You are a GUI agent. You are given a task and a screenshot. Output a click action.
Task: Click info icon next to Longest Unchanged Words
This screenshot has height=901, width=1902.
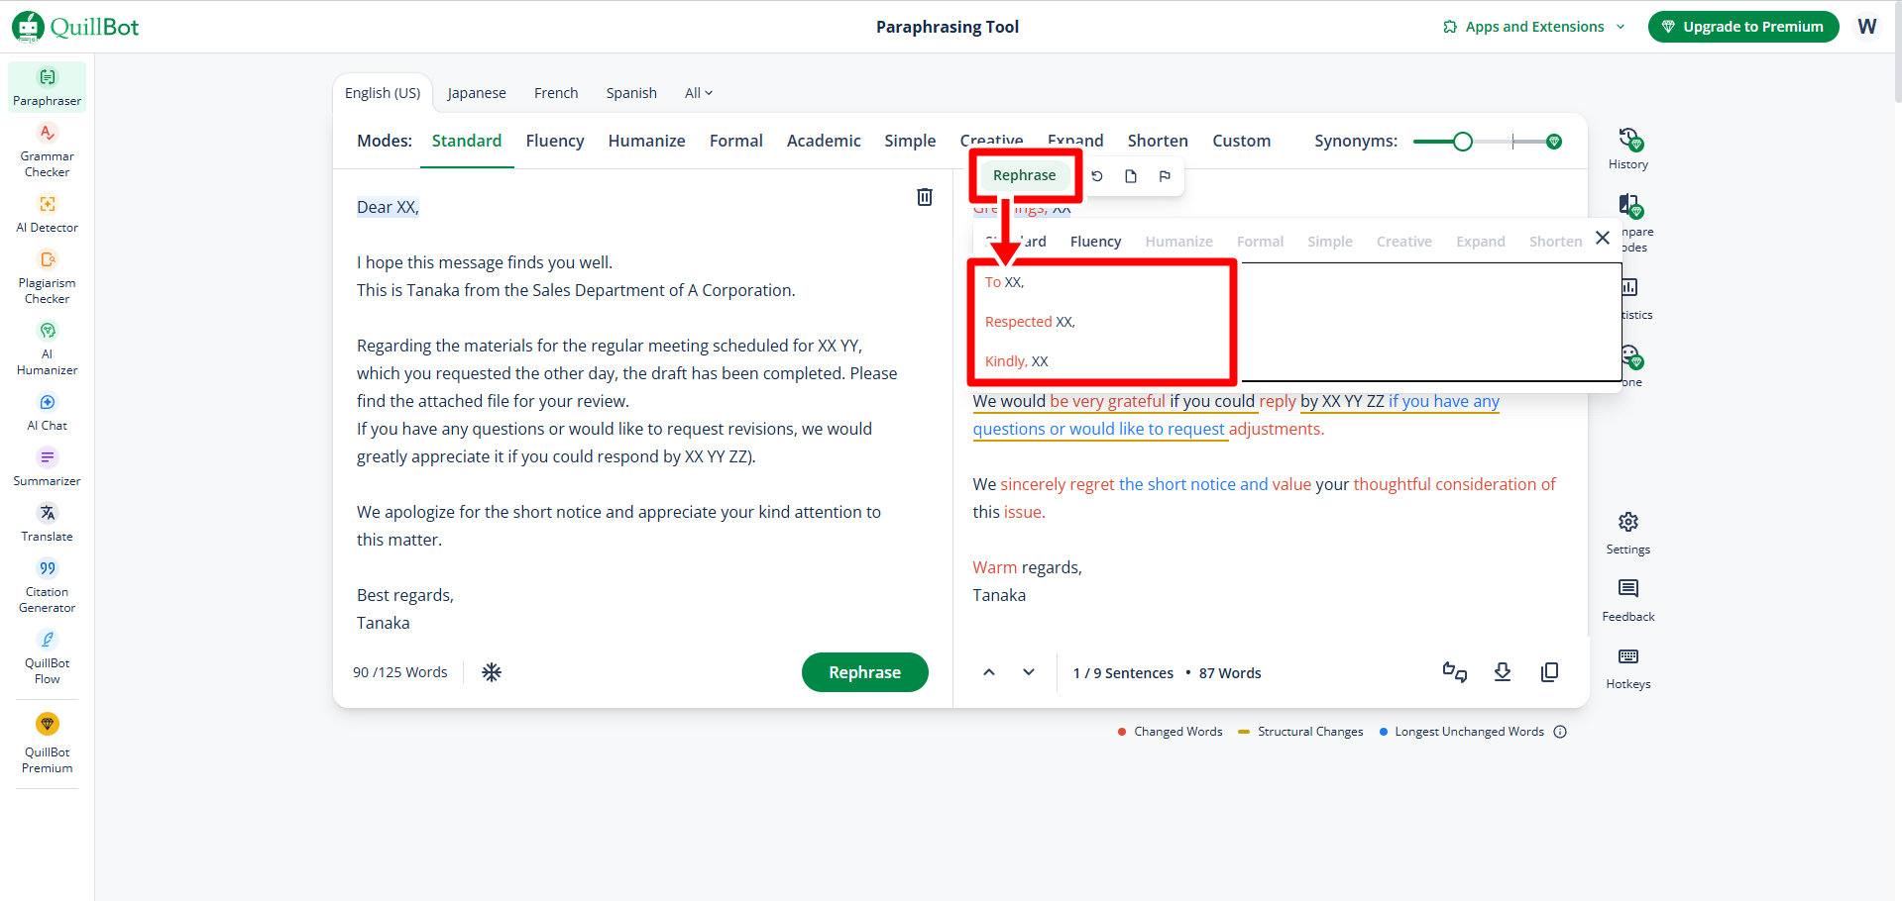(1560, 732)
